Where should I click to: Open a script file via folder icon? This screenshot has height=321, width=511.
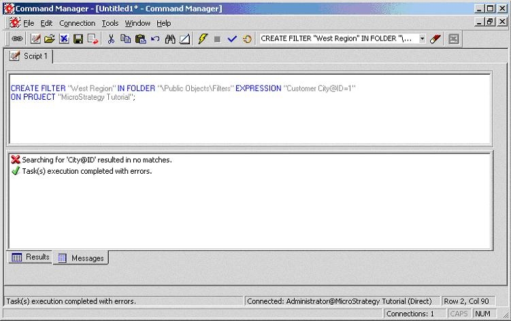50,39
